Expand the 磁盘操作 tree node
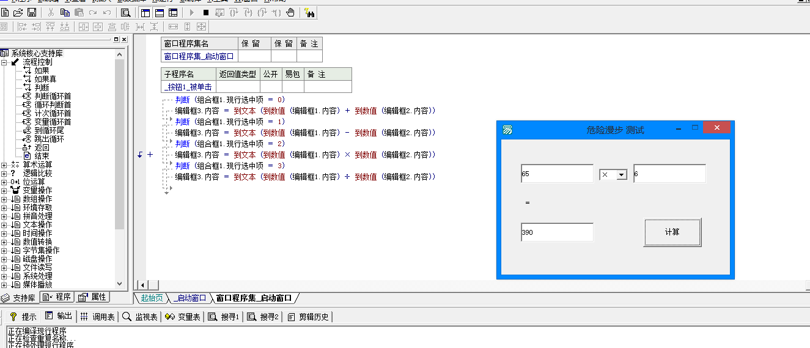 [4, 259]
